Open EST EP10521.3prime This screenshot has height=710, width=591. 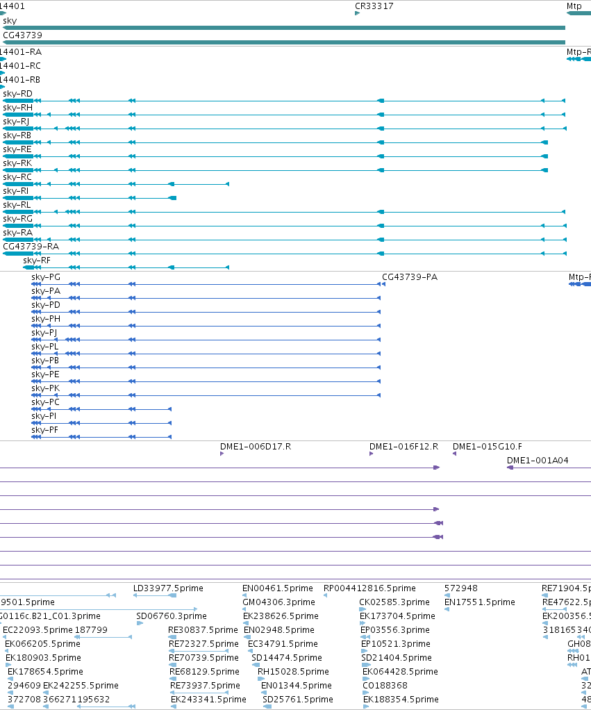pos(396,644)
